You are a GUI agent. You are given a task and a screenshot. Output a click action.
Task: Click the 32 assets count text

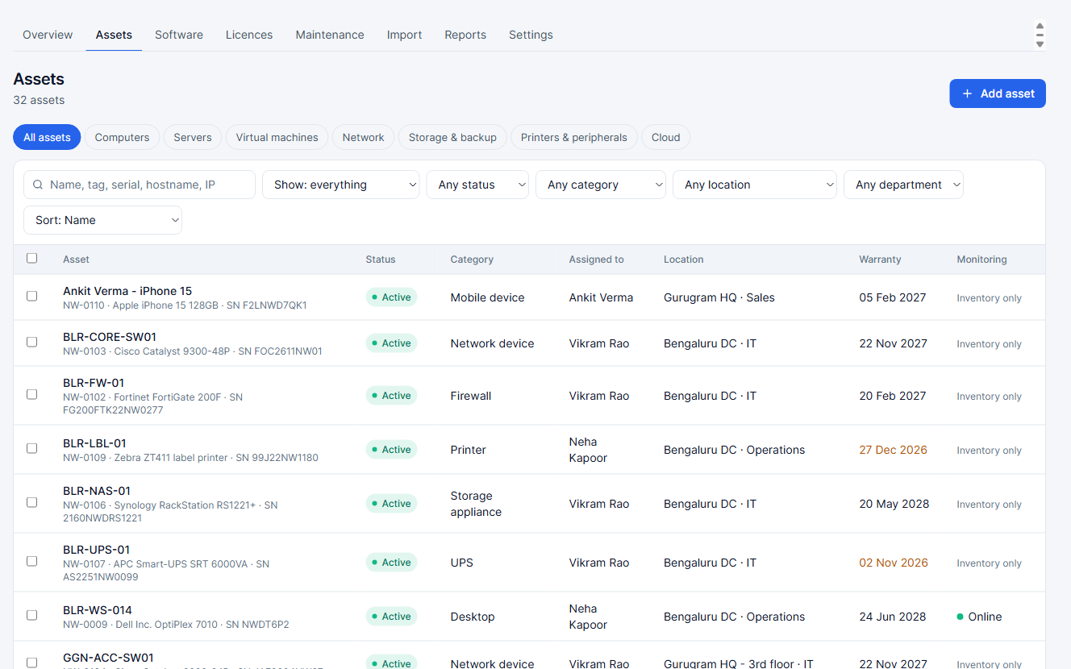40,100
